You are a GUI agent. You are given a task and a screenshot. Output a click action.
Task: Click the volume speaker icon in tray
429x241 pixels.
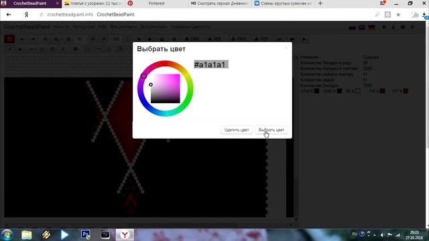click(x=383, y=235)
